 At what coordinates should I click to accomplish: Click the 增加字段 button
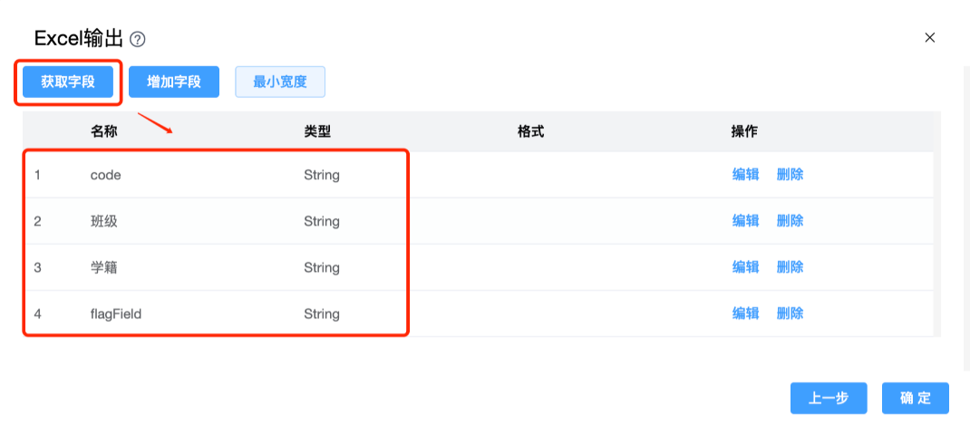pyautogui.click(x=174, y=82)
